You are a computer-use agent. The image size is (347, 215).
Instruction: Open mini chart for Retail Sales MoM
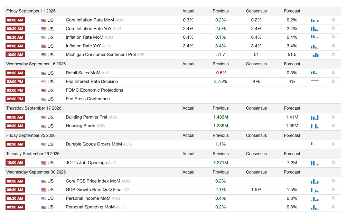pos(315,73)
